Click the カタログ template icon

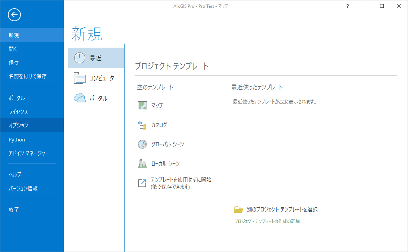(142, 125)
